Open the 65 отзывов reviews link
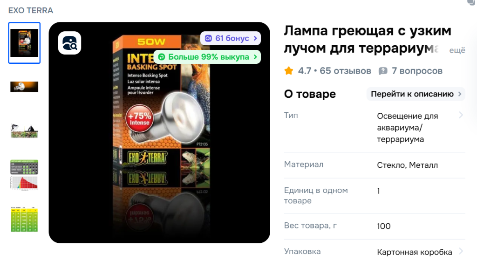The width and height of the screenshot is (477, 268). tap(345, 71)
